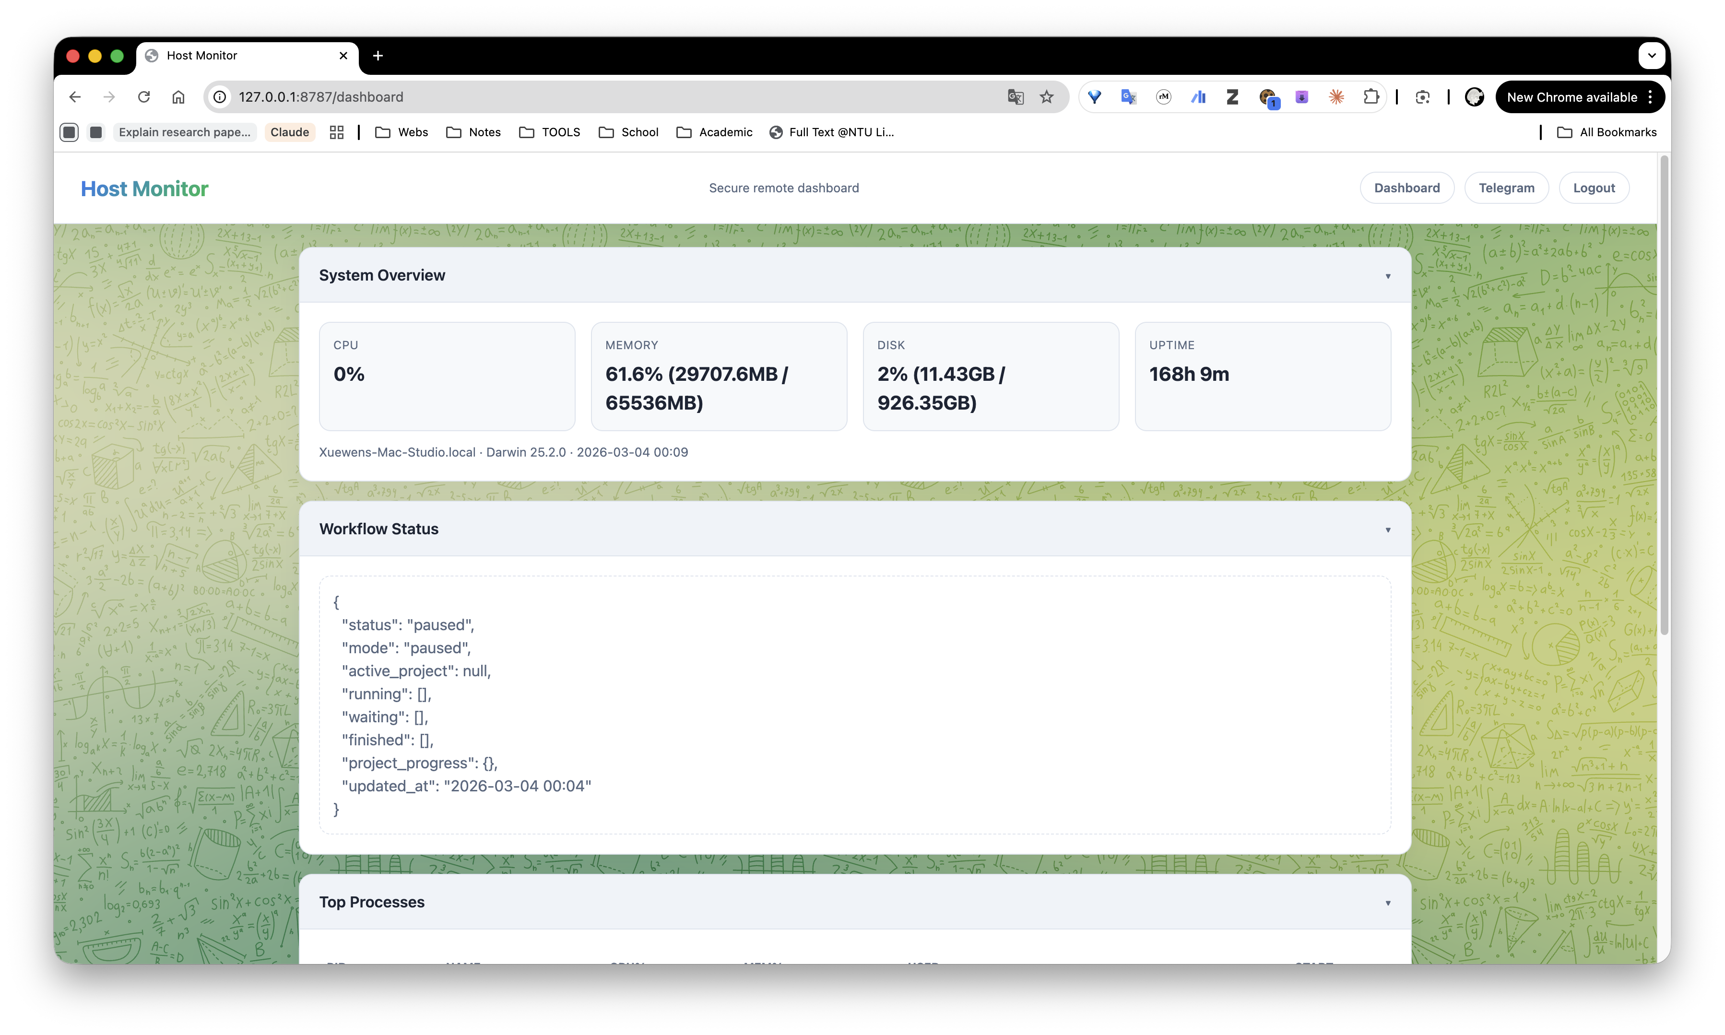The width and height of the screenshot is (1725, 1035).
Task: Open the blue funnel extension
Action: click(1094, 97)
